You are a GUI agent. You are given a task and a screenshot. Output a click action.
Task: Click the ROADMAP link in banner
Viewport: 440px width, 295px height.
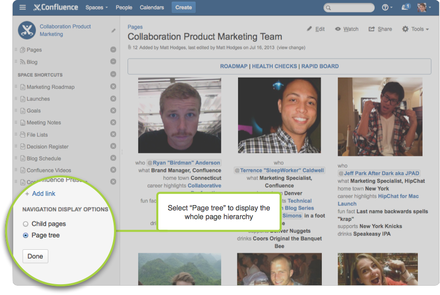pos(233,66)
